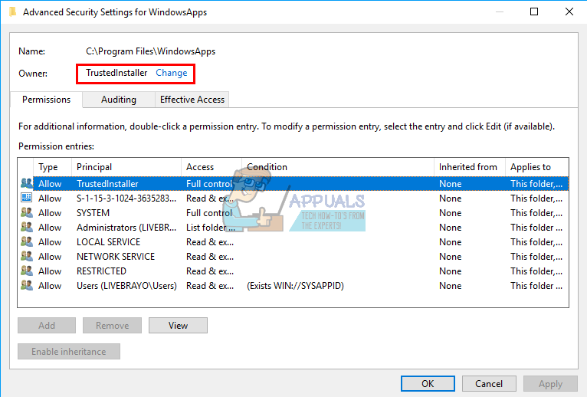Click the Applies to column header
587x397 pixels.
coord(537,167)
